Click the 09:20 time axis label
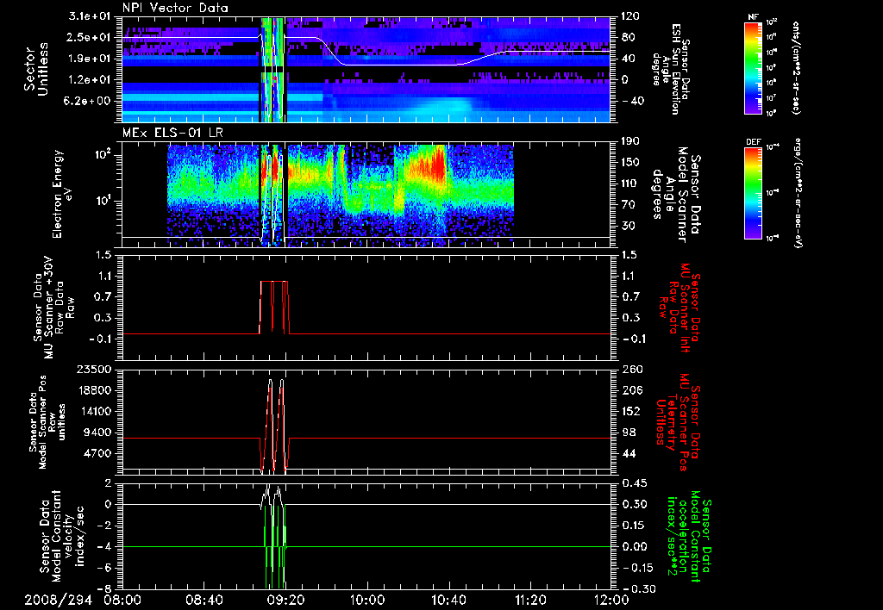This screenshot has width=883, height=610. 285,600
